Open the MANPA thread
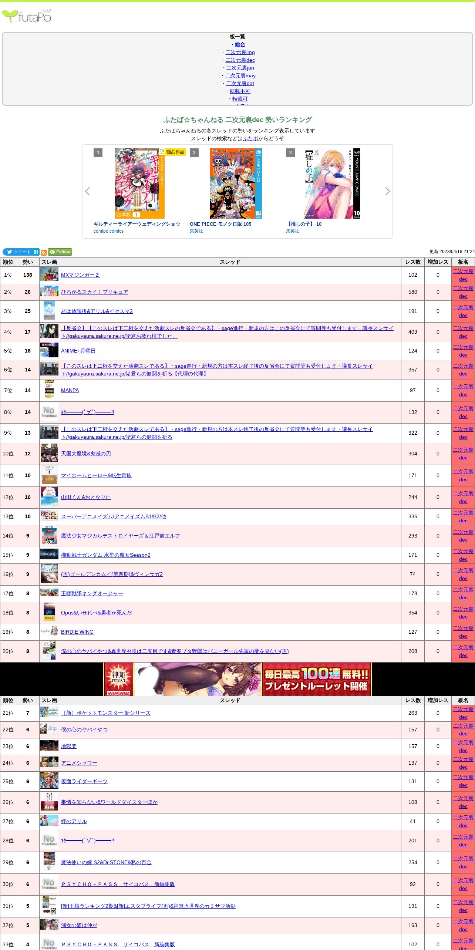475x950 pixels. tap(70, 390)
